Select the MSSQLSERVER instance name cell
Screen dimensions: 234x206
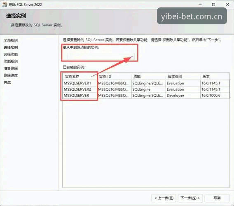tap(80, 96)
